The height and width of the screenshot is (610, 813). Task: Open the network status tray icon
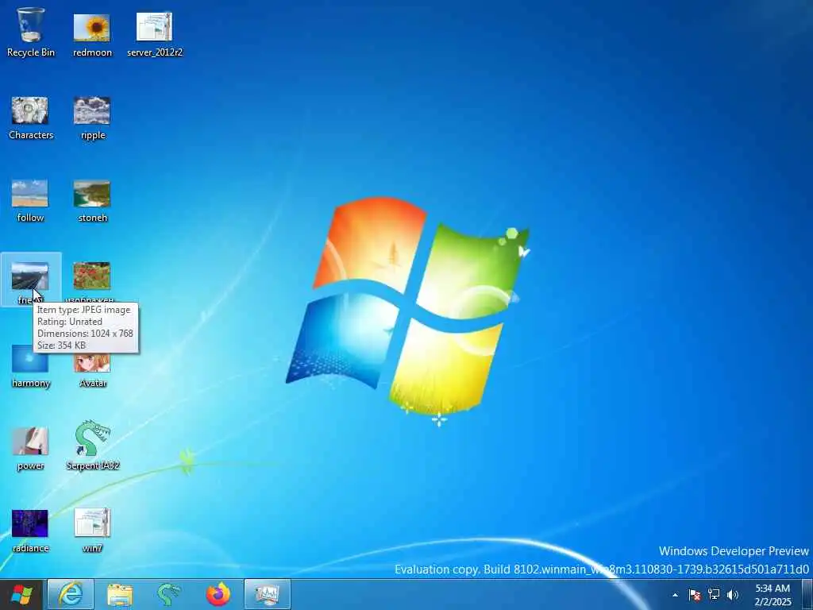714,595
